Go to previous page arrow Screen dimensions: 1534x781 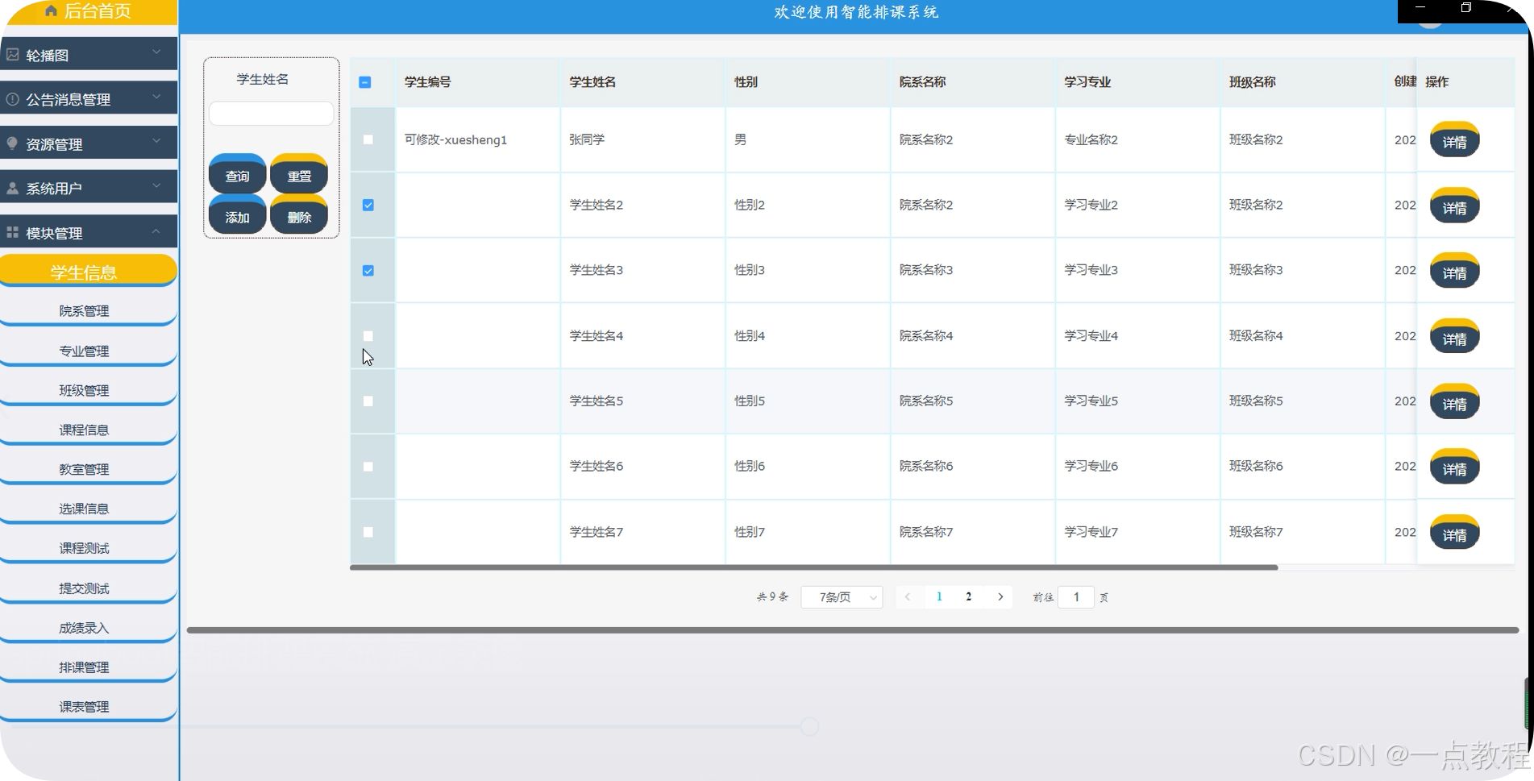(908, 597)
